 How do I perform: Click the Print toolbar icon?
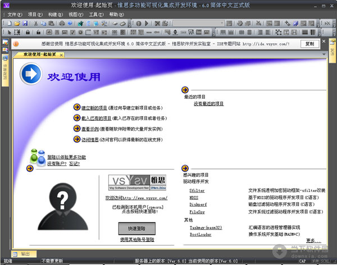(62, 23)
